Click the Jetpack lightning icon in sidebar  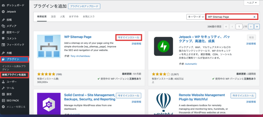point(3,12)
